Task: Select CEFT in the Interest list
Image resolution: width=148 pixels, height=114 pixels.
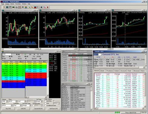Action: pyautogui.click(x=98, y=93)
